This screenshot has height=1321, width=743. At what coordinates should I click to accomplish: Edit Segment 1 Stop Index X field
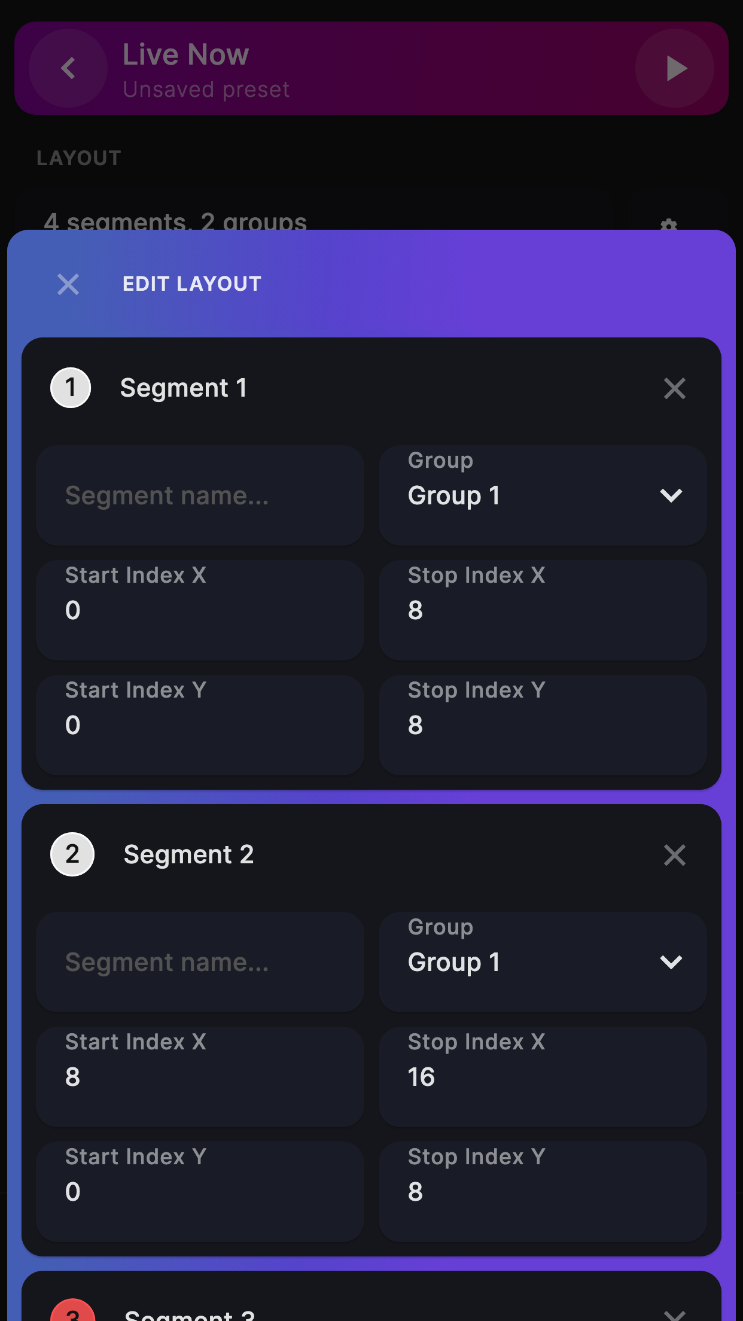[x=542, y=610]
